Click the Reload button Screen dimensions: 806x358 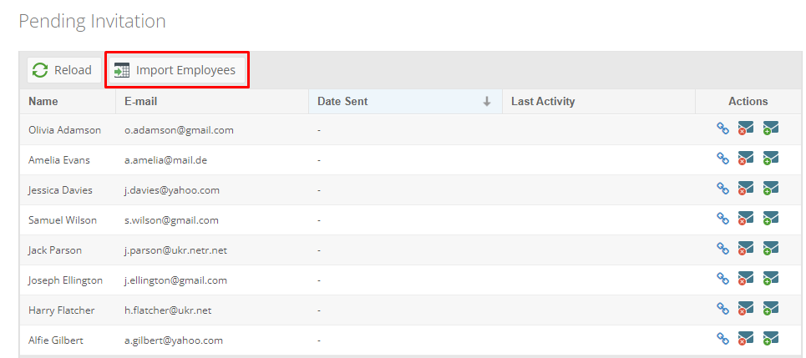click(x=63, y=70)
